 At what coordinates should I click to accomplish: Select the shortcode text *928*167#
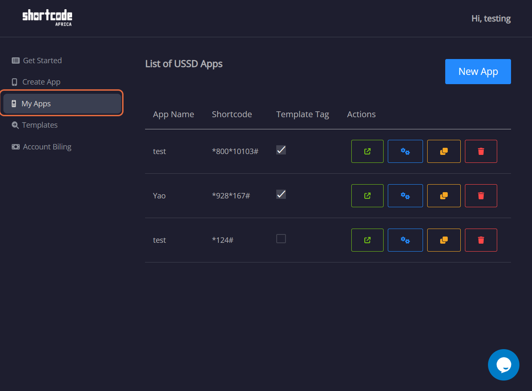click(x=231, y=195)
